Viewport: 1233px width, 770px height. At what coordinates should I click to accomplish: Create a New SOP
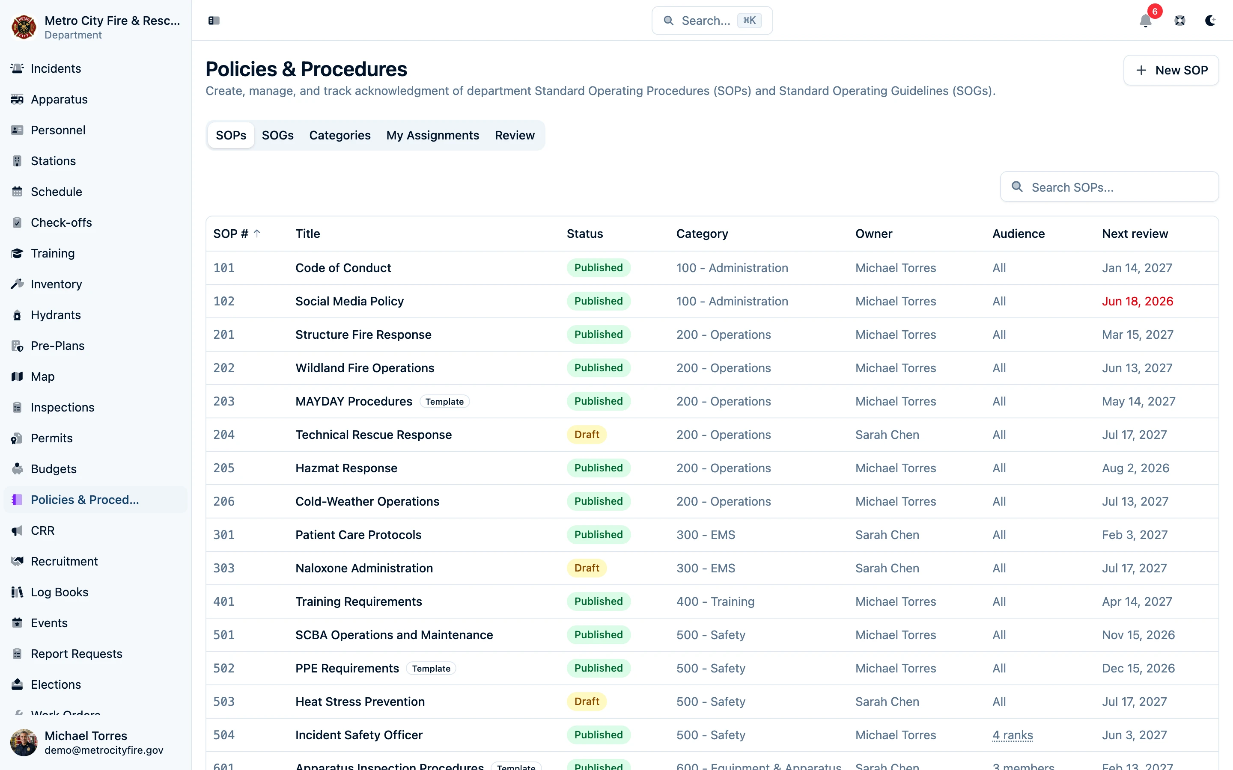click(x=1171, y=70)
